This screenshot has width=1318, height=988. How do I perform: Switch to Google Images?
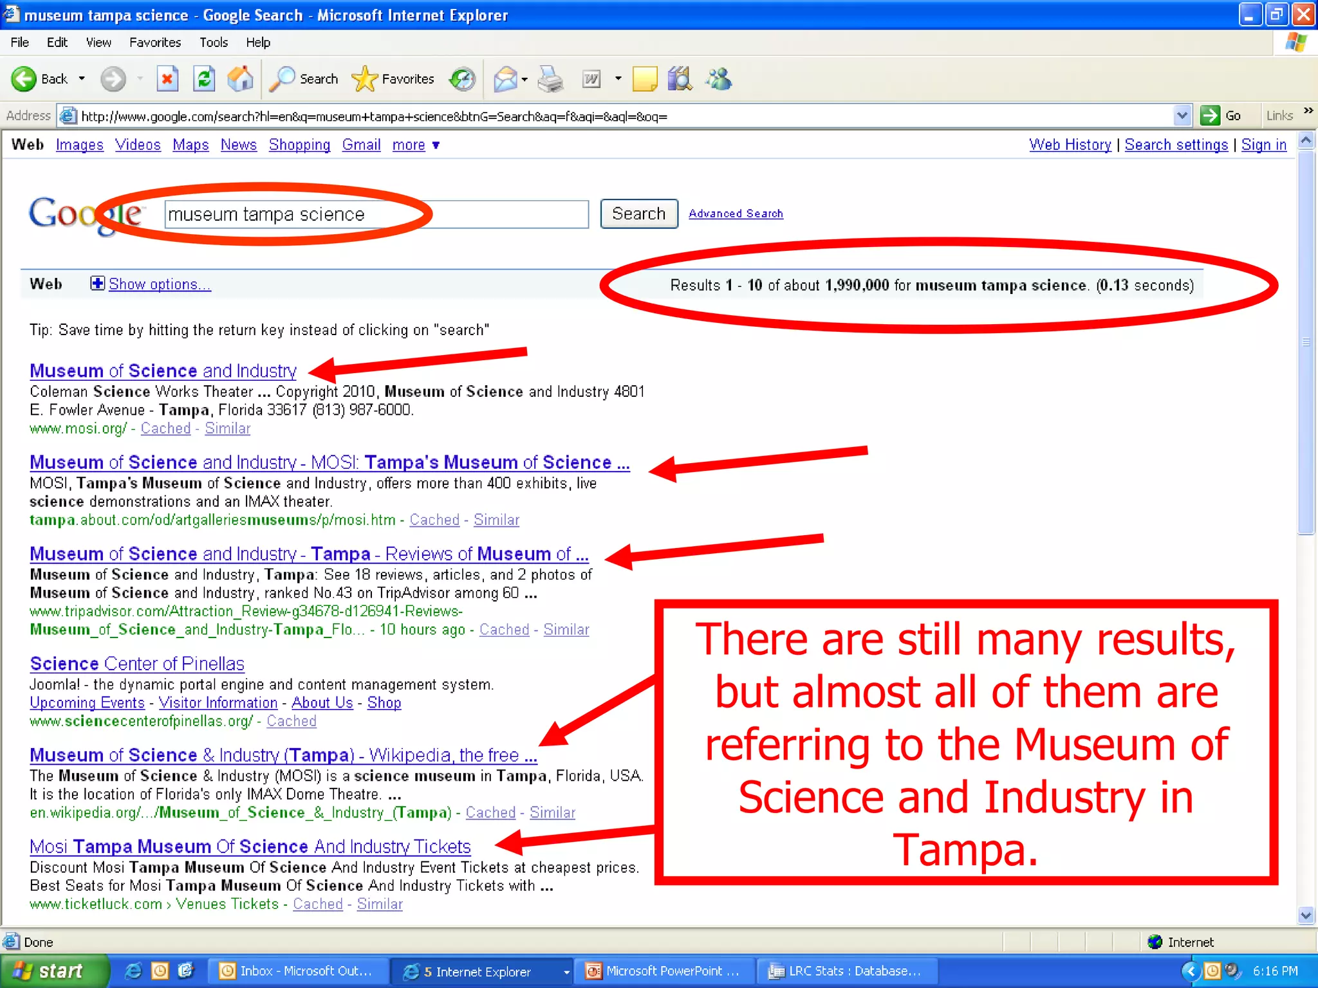tap(80, 145)
